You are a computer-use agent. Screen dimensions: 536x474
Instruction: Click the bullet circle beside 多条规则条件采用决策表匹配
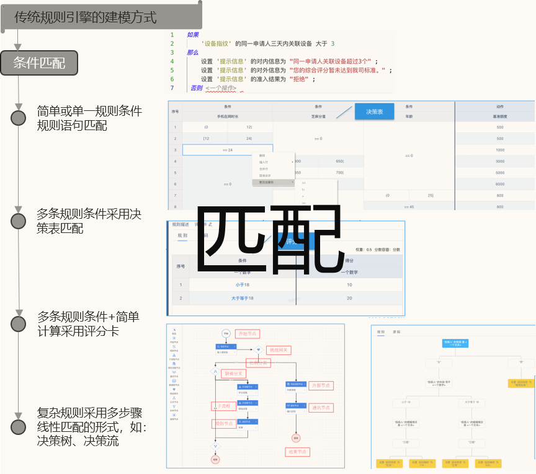18,221
